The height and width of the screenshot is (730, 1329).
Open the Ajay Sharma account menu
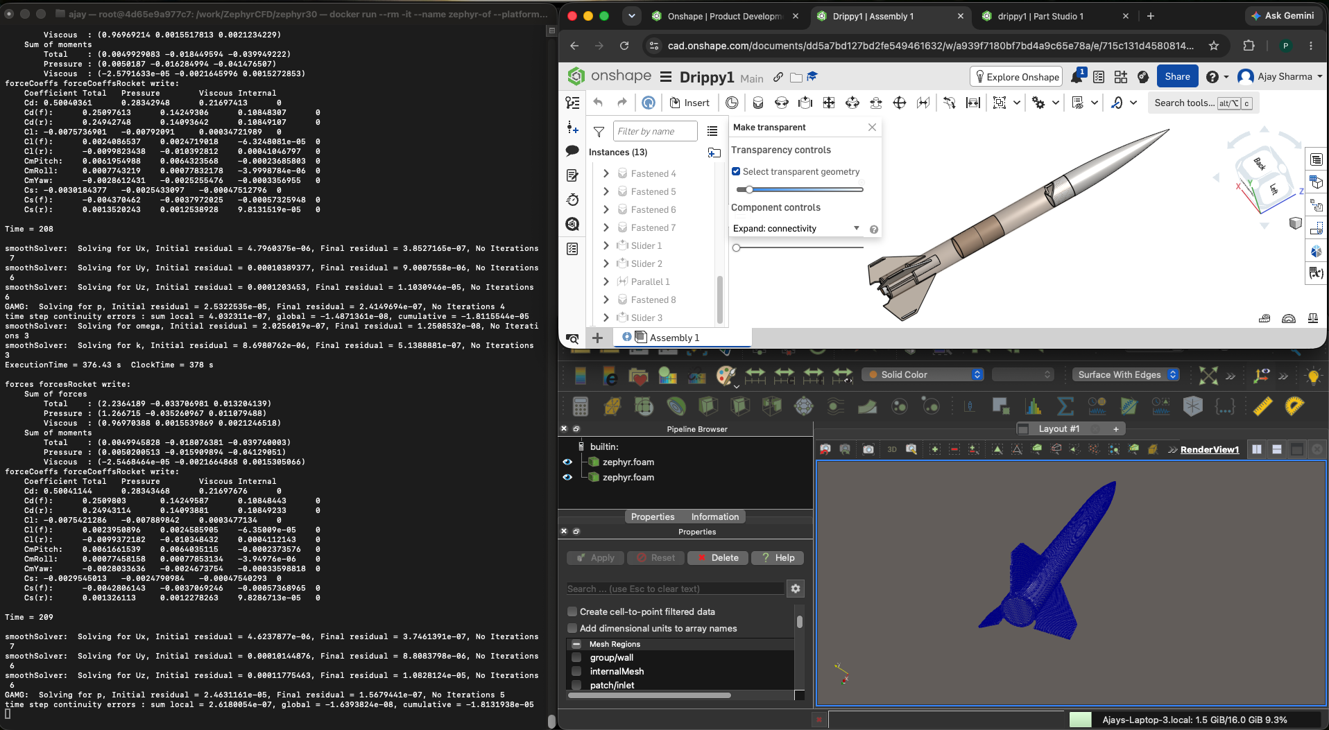1280,76
